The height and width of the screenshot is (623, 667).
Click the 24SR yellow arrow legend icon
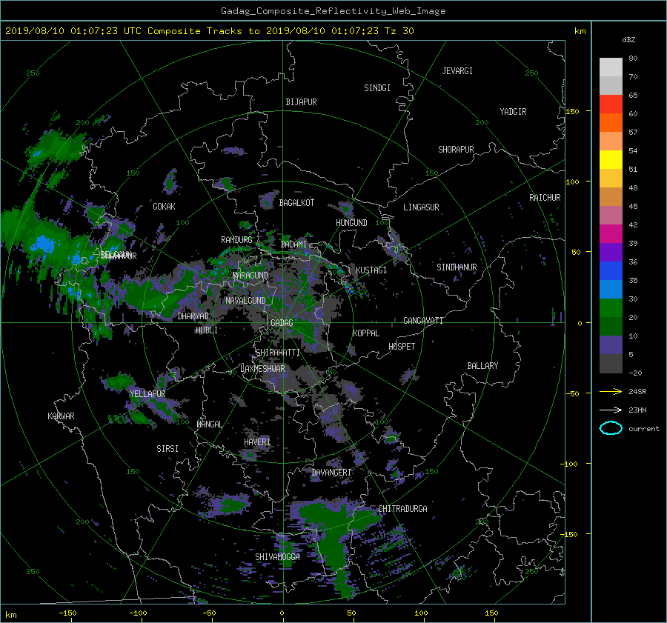pyautogui.click(x=611, y=391)
